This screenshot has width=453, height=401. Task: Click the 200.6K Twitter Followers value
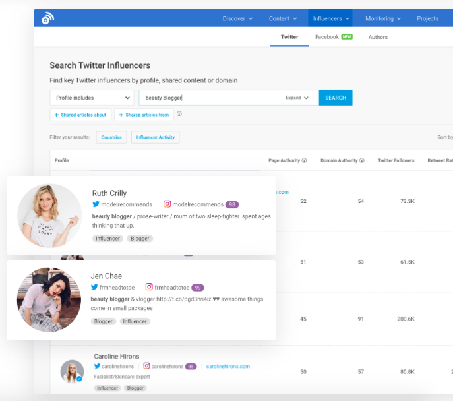[x=406, y=319]
